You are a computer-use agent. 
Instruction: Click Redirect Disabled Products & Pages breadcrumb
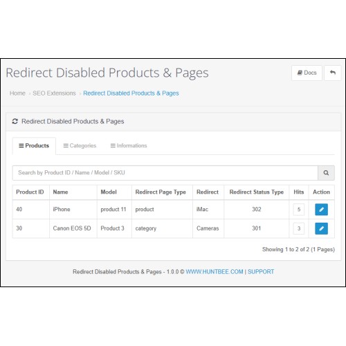tap(131, 93)
